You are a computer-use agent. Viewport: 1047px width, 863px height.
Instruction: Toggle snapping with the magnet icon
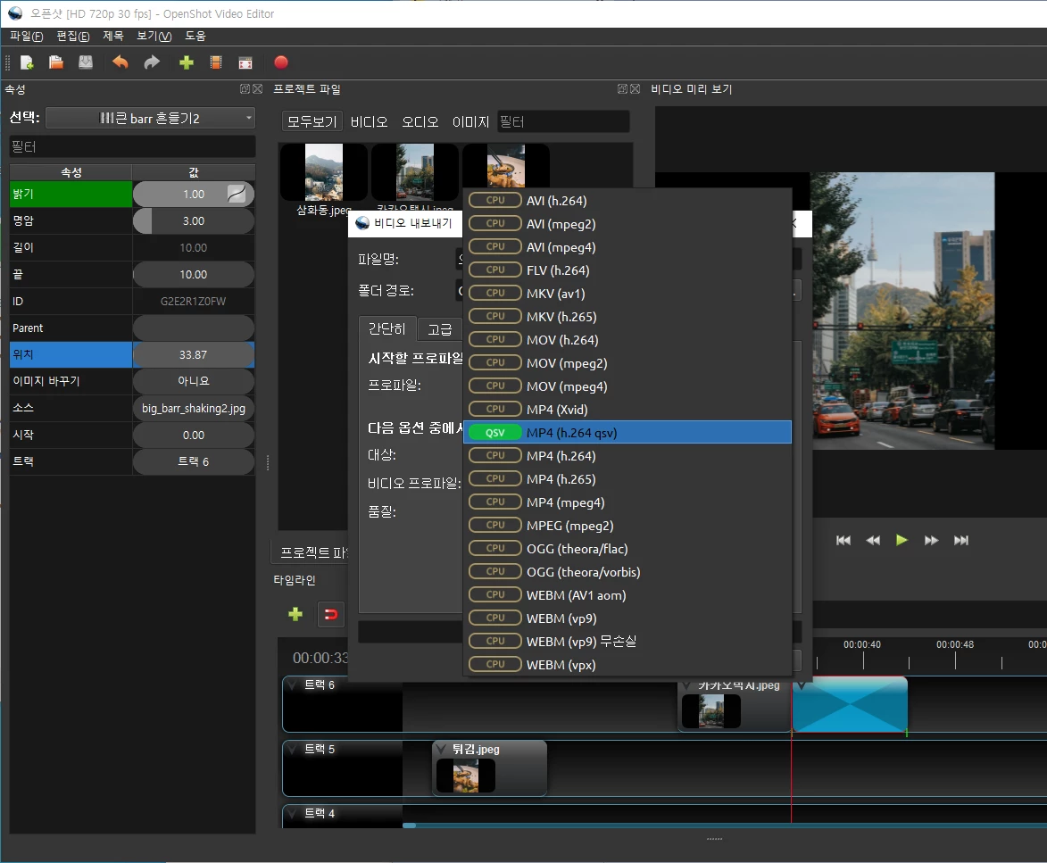coord(331,614)
